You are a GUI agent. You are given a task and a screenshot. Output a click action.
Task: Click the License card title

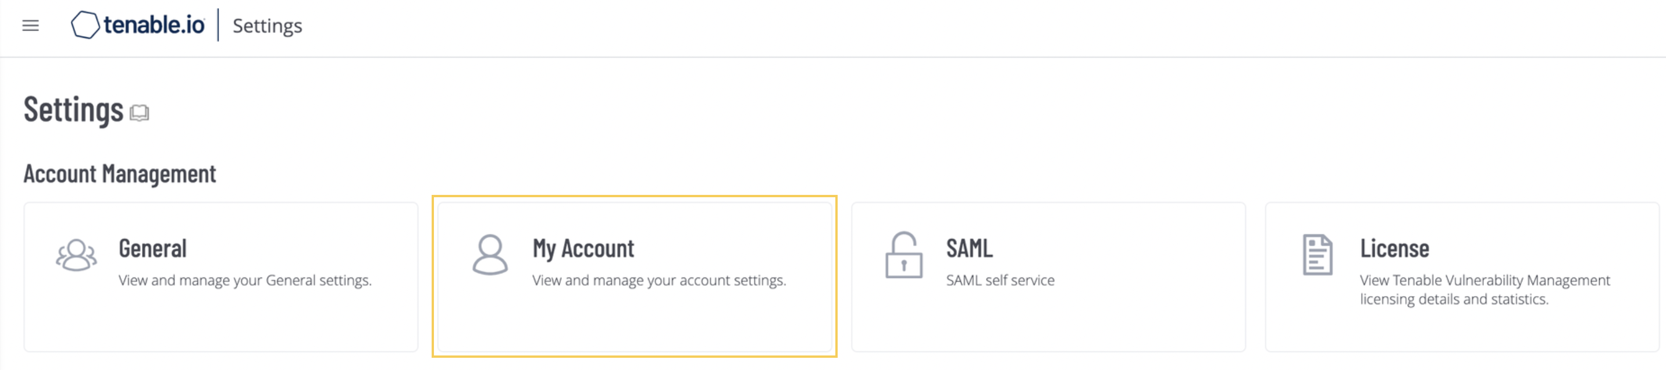click(1394, 248)
